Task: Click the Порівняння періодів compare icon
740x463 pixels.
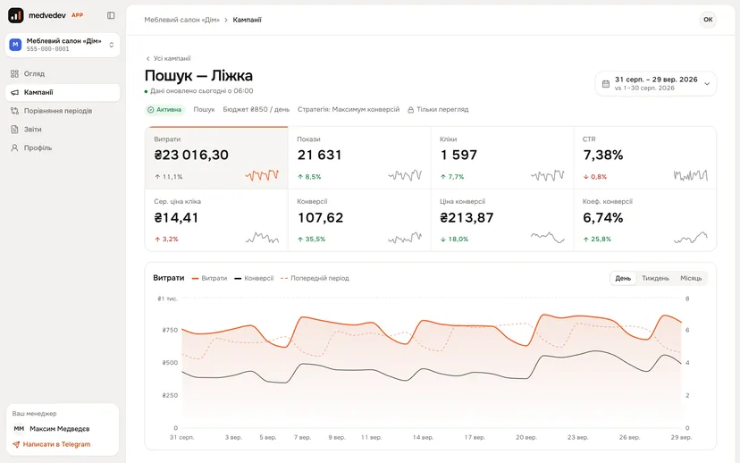Action: pos(14,111)
